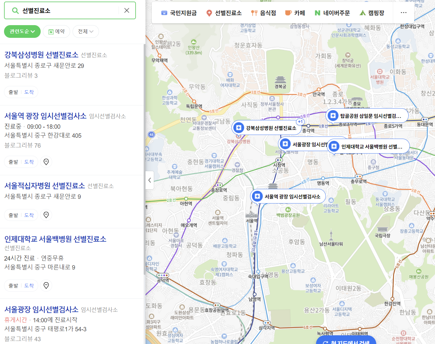Click location pin icon for 서울역 광장 임시선별검사소
Screen dimensions: 435x344
tap(46, 162)
